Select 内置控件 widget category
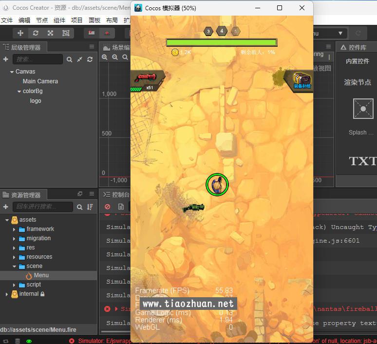 coord(358,61)
